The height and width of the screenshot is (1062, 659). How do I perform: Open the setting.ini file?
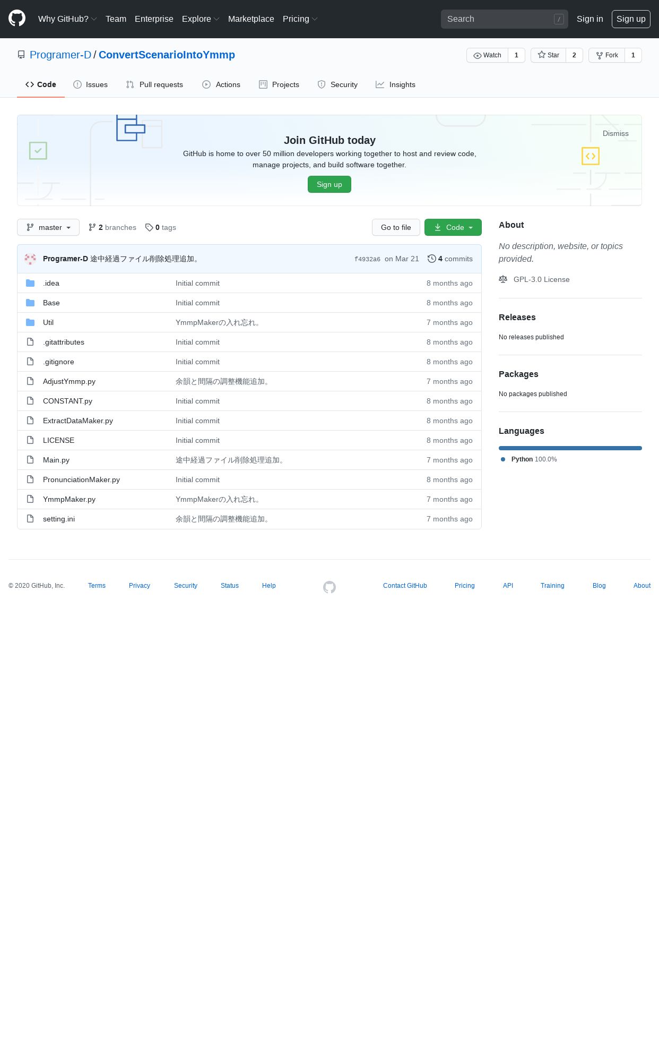59,519
